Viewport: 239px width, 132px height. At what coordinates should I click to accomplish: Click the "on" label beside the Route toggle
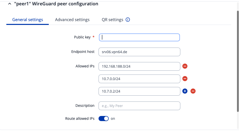(x=113, y=119)
